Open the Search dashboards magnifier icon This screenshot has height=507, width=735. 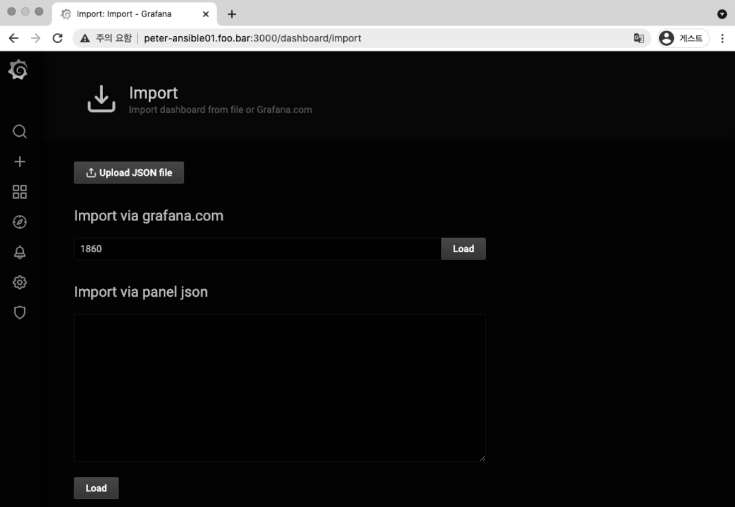tap(20, 131)
